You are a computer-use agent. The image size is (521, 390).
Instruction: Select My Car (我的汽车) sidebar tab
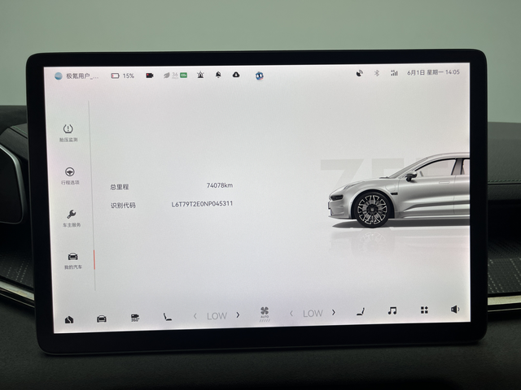pyautogui.click(x=72, y=261)
